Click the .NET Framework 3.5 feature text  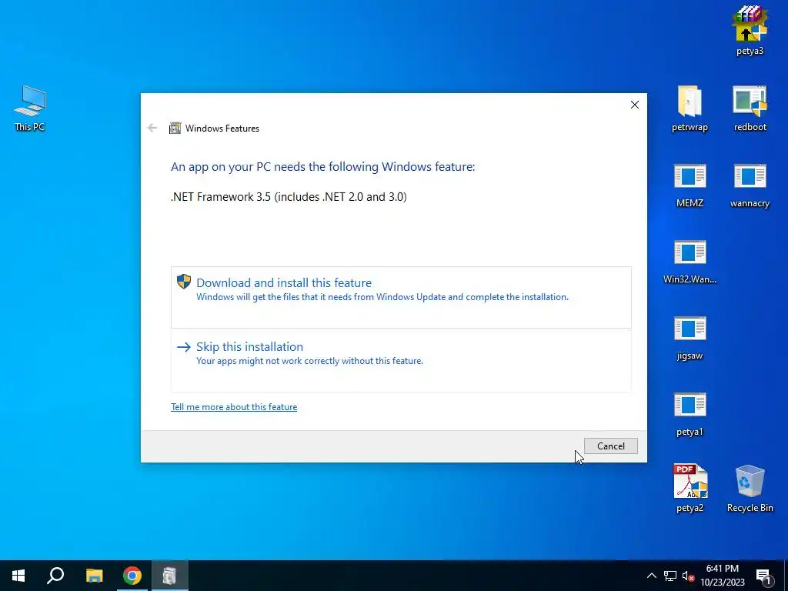(x=289, y=196)
